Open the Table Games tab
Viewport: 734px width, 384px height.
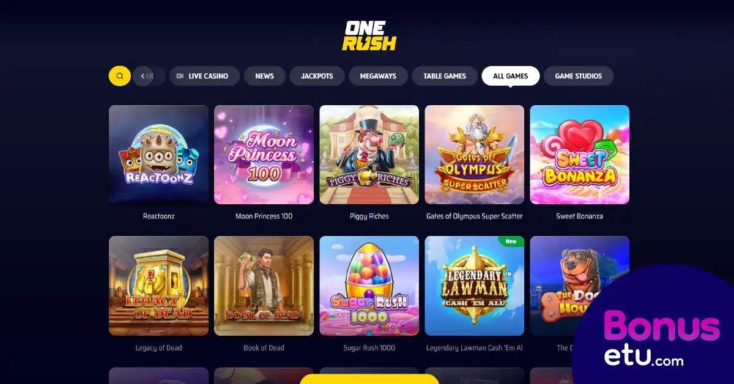click(x=445, y=76)
